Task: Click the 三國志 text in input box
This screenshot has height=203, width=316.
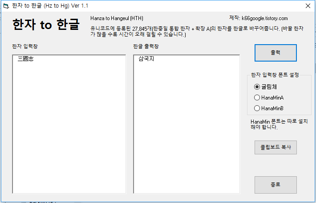Action: (26, 59)
